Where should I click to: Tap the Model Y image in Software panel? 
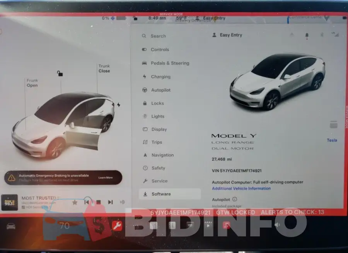[277, 81]
